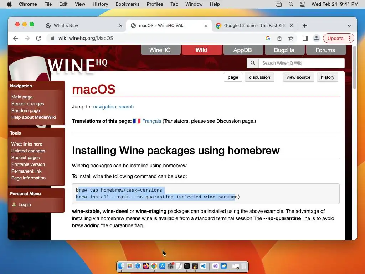
Task: Open Terminal from the Dock
Action: point(187,266)
